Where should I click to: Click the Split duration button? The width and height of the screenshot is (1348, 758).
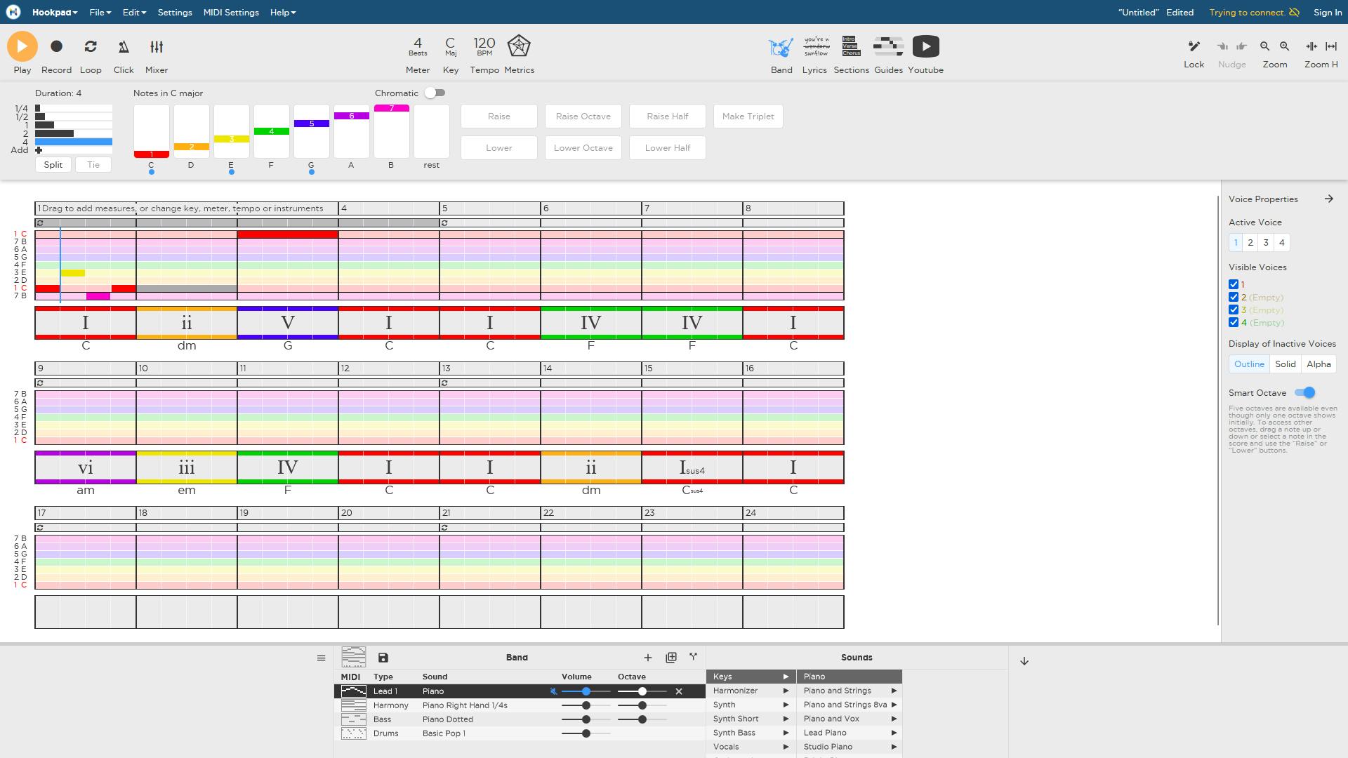coord(53,165)
